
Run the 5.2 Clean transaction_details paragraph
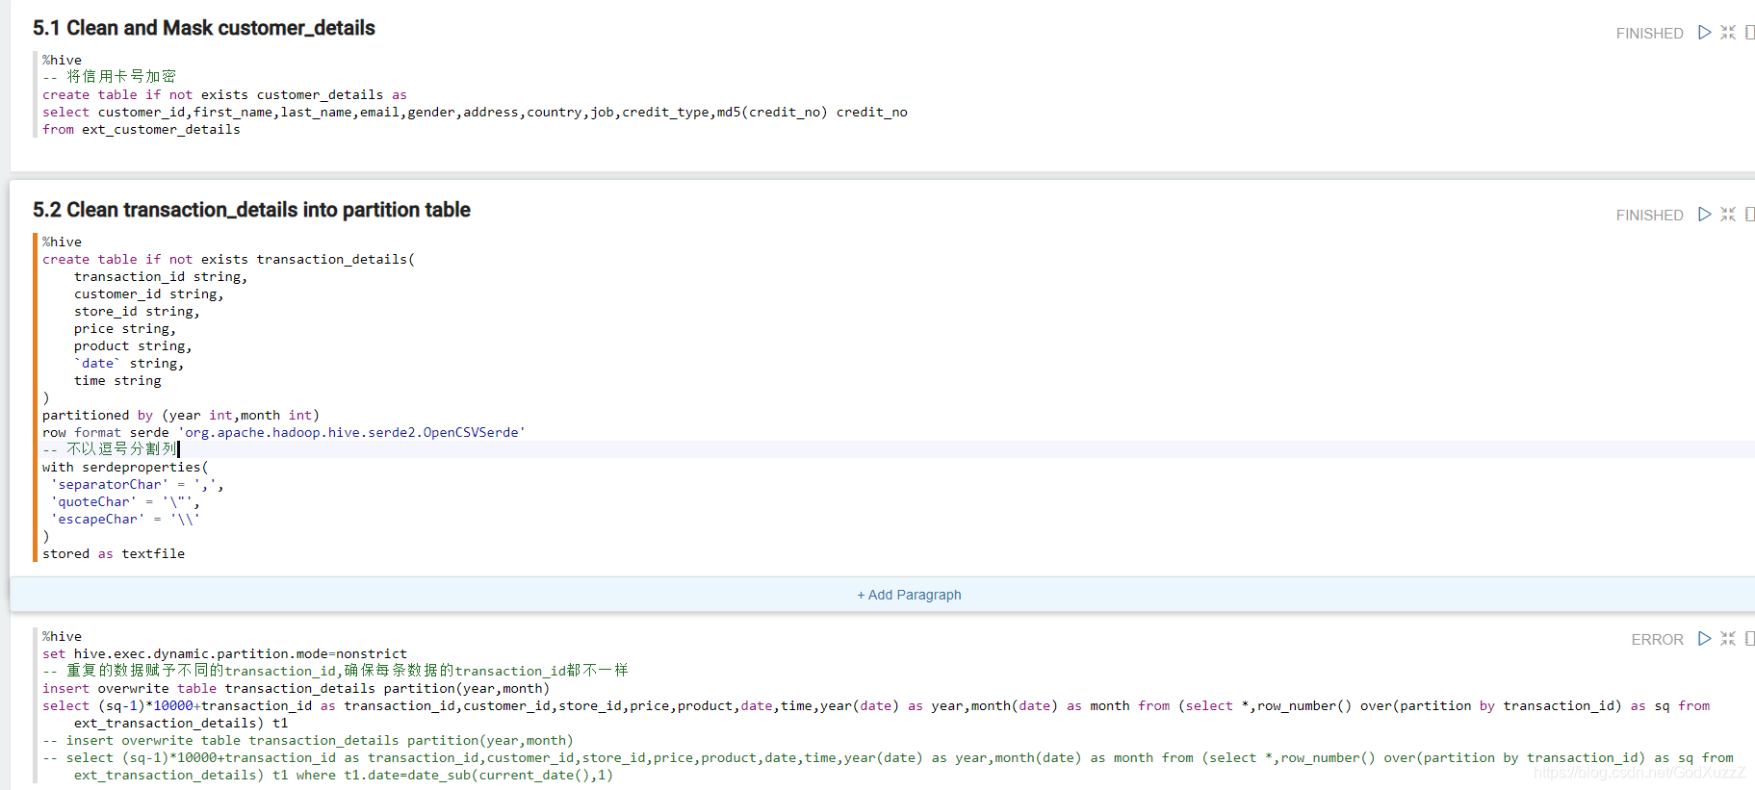click(1704, 215)
